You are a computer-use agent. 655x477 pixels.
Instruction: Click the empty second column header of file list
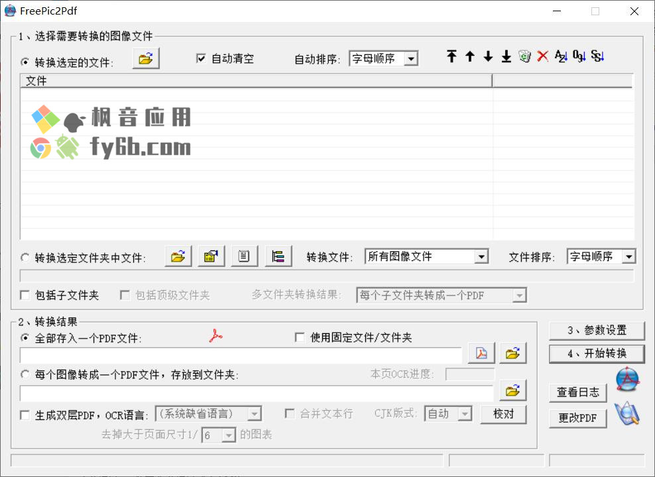coord(563,81)
